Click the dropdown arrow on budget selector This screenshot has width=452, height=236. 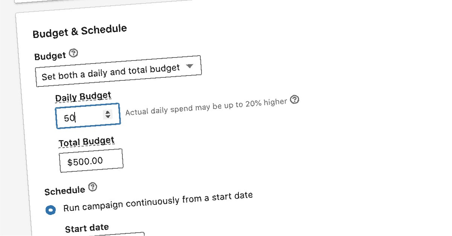tap(190, 66)
